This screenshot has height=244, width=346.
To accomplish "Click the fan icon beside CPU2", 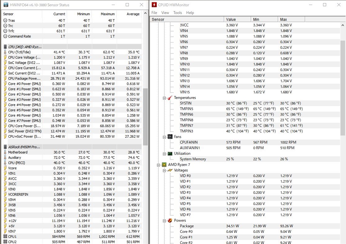I will tap(5, 242).
